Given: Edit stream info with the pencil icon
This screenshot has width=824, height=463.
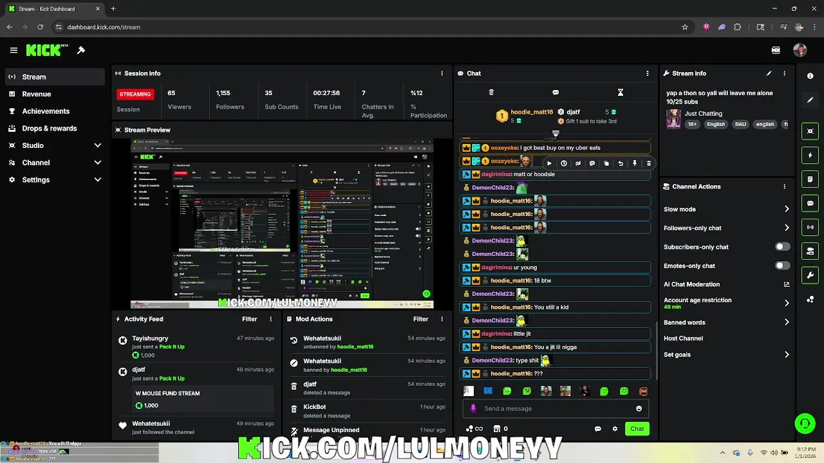Looking at the screenshot, I should [x=769, y=73].
